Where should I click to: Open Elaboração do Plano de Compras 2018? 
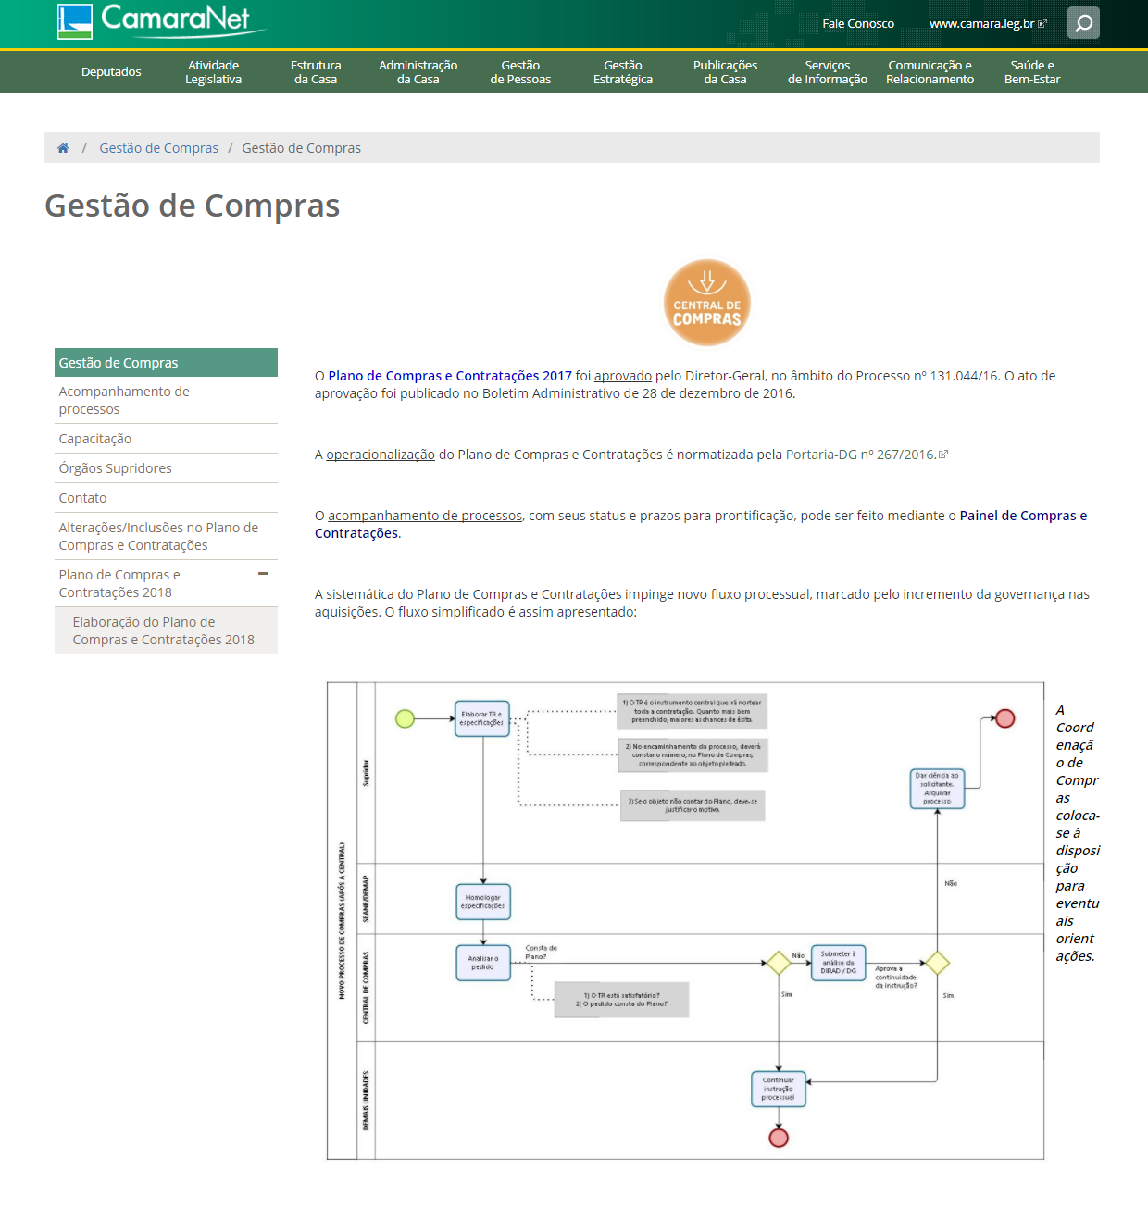pos(163,630)
